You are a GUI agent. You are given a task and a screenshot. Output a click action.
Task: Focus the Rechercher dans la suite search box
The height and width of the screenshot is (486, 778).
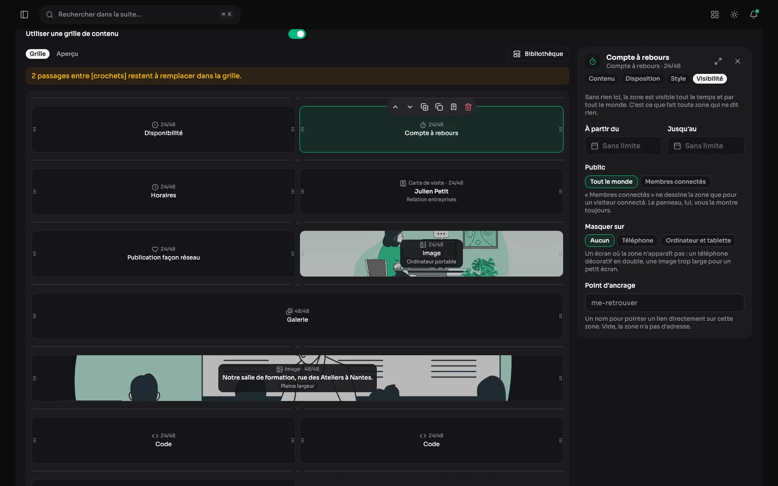coord(140,15)
